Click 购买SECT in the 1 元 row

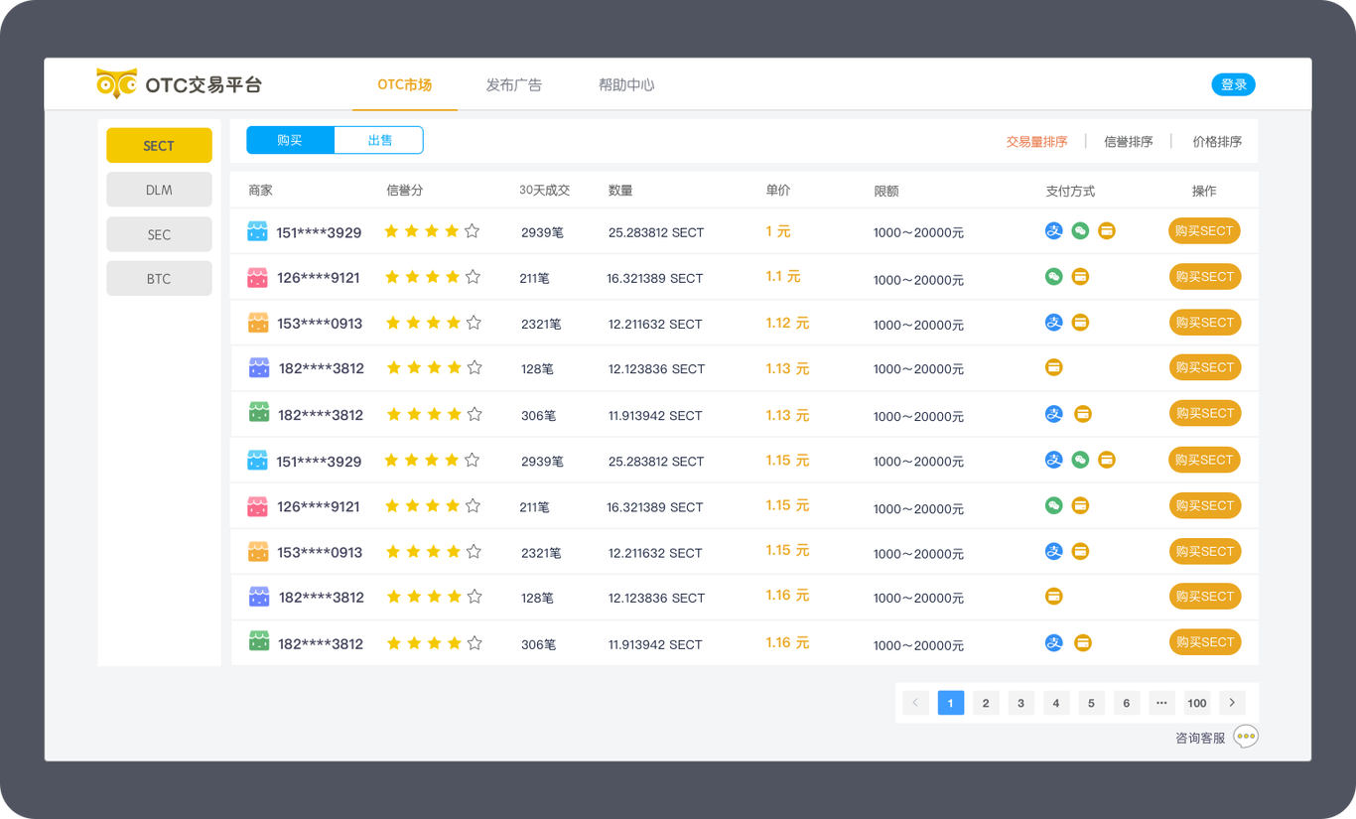click(x=1204, y=231)
